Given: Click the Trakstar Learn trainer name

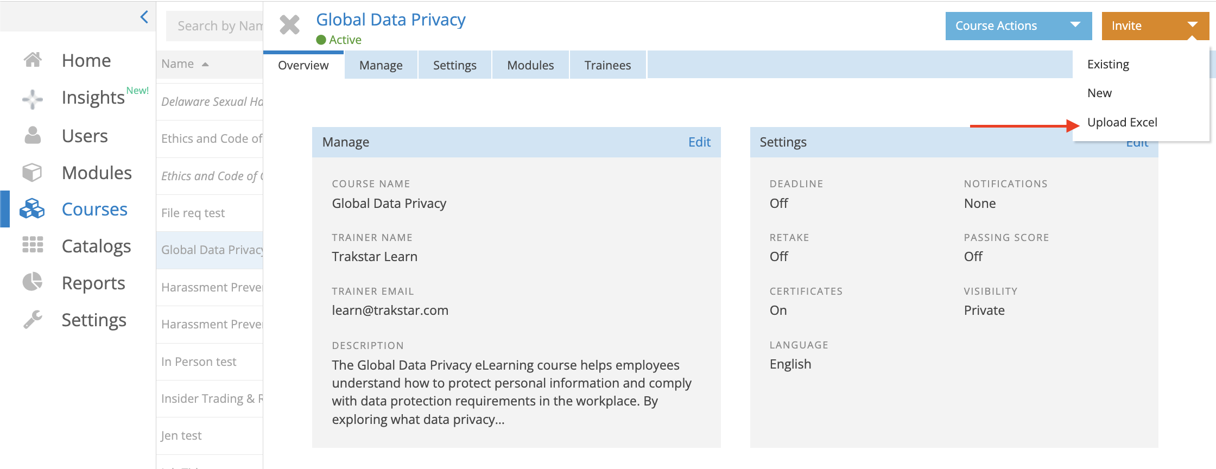Looking at the screenshot, I should [375, 257].
